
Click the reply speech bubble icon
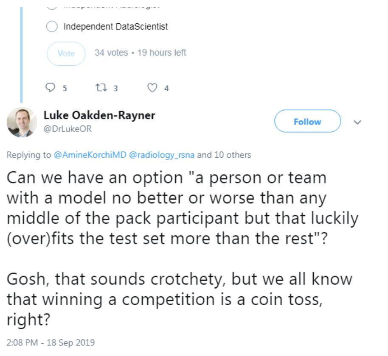(x=51, y=88)
